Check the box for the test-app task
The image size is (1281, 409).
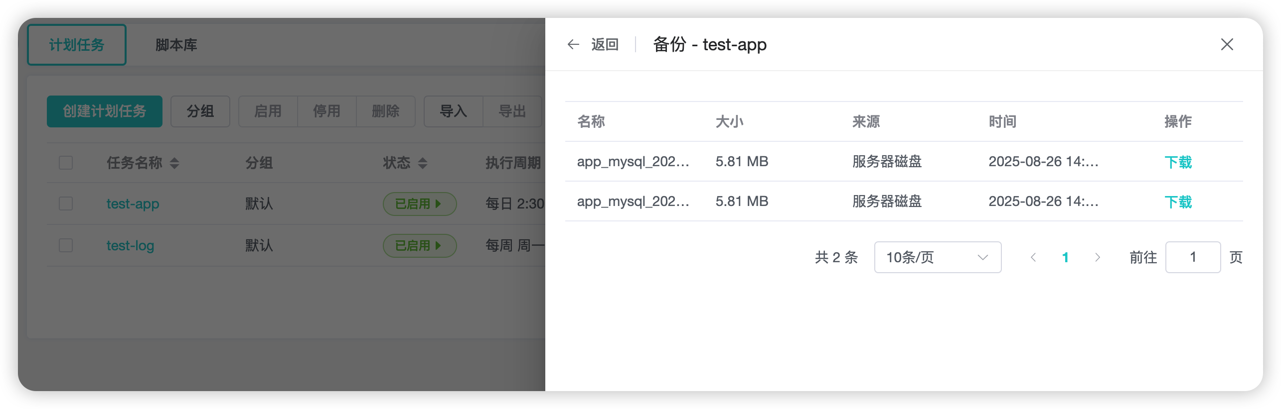[66, 204]
